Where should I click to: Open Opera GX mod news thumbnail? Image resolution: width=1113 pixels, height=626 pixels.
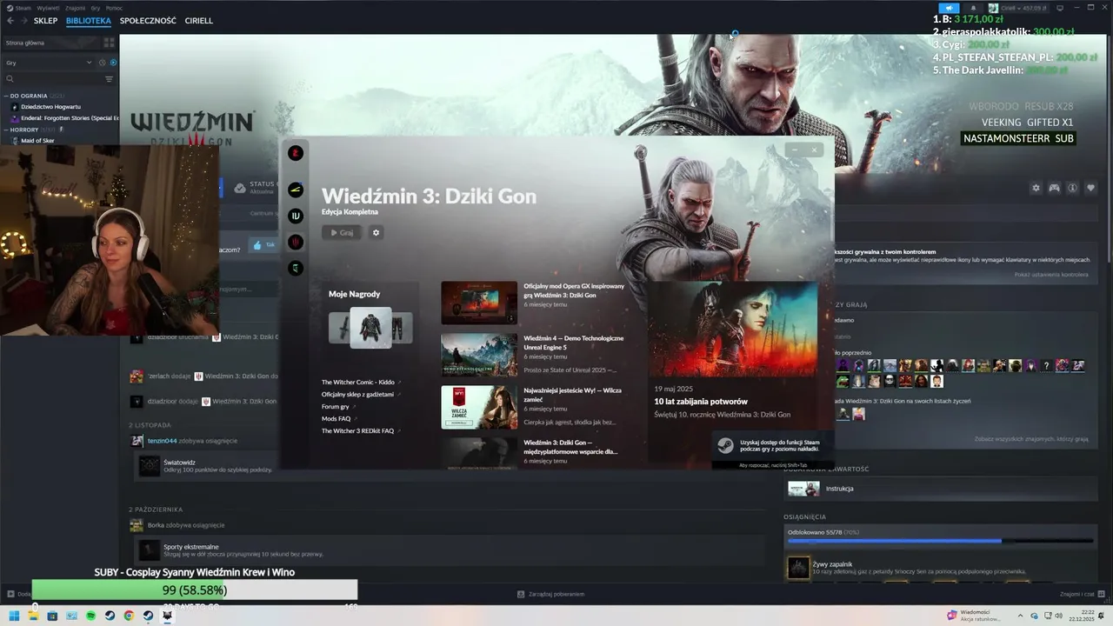point(479,303)
